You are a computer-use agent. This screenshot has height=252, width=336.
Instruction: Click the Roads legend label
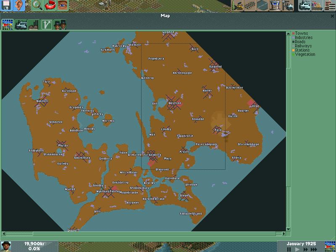click(300, 42)
